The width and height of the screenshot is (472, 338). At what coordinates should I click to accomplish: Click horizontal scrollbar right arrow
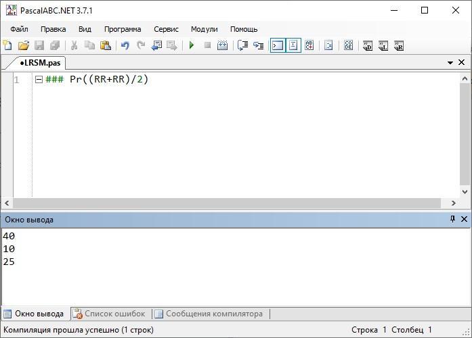[453, 203]
